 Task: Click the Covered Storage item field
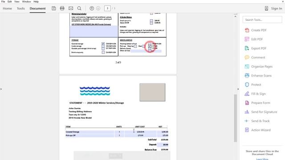tap(90, 132)
